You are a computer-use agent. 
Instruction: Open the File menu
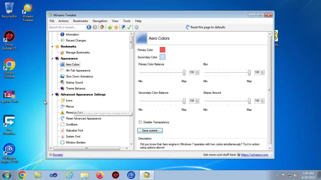[x=52, y=21]
